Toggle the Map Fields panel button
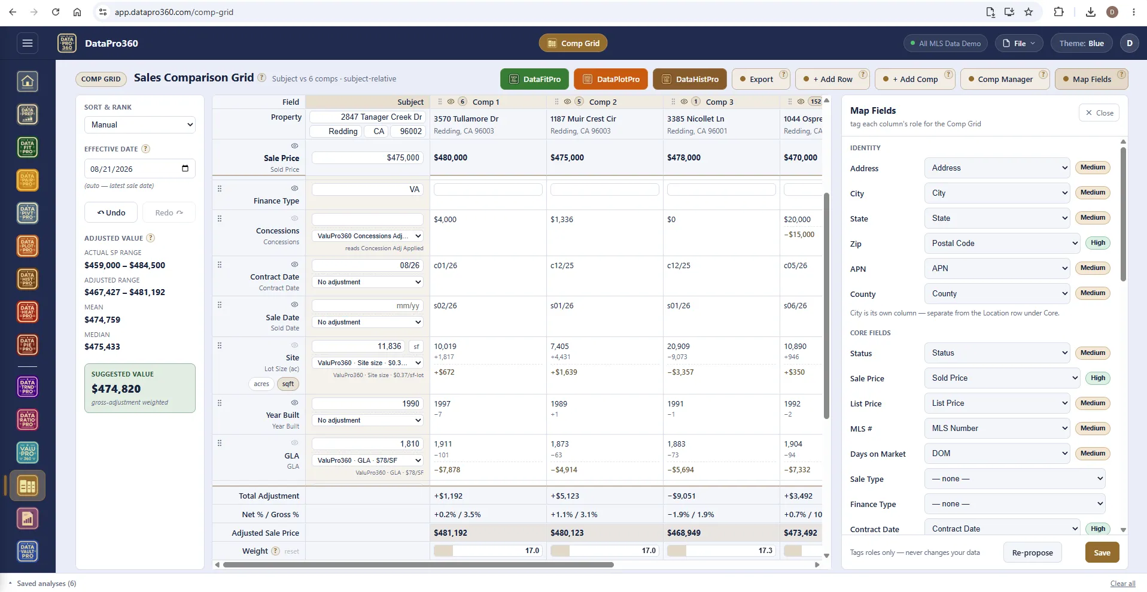The height and width of the screenshot is (592, 1147). [1091, 79]
